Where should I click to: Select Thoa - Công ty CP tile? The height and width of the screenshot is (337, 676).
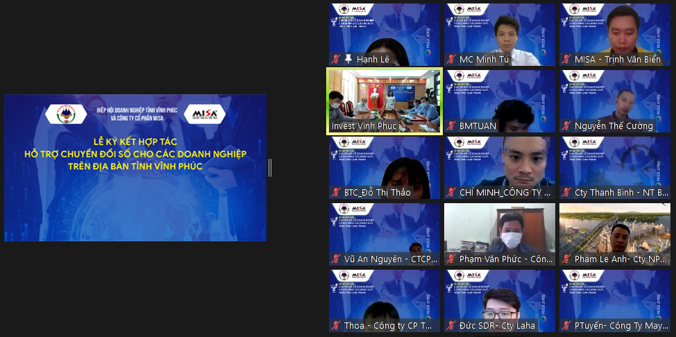(x=384, y=301)
